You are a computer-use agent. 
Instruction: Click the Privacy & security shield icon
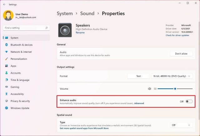tap(7, 101)
